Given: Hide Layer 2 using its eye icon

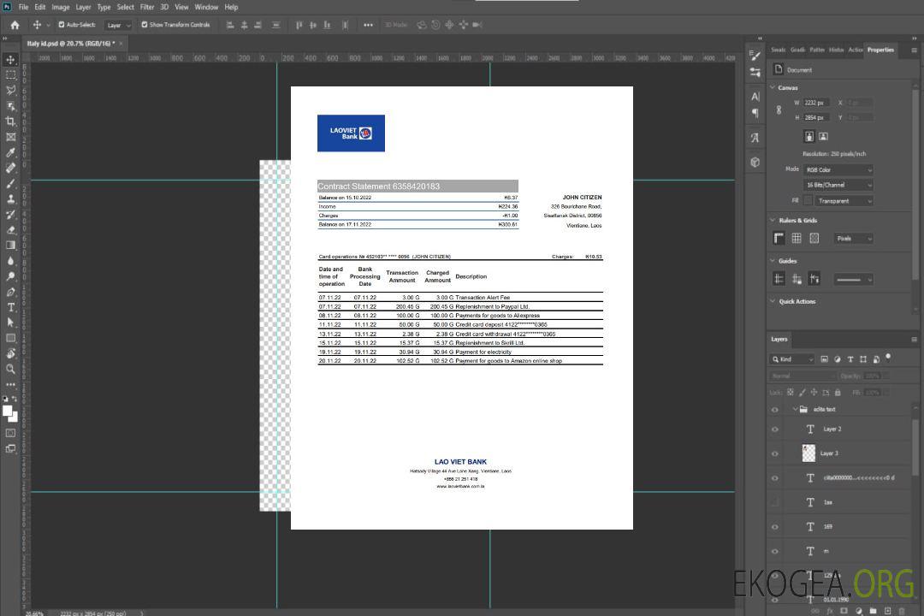Looking at the screenshot, I should [x=775, y=429].
